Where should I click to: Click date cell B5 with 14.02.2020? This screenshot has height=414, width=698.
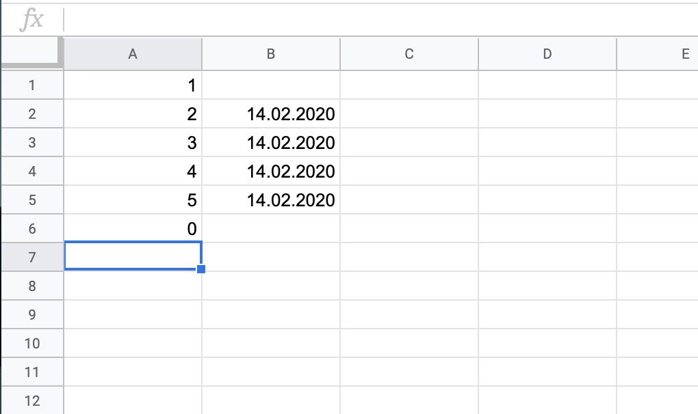[x=271, y=200]
